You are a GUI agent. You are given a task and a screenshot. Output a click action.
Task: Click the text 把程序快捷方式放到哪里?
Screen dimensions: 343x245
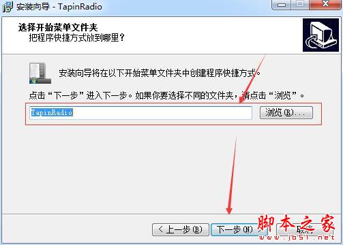click(x=77, y=37)
